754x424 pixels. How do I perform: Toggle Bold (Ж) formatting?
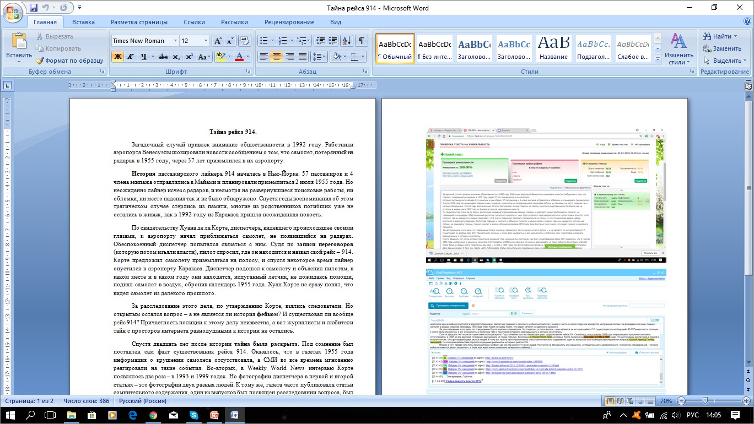coord(117,57)
